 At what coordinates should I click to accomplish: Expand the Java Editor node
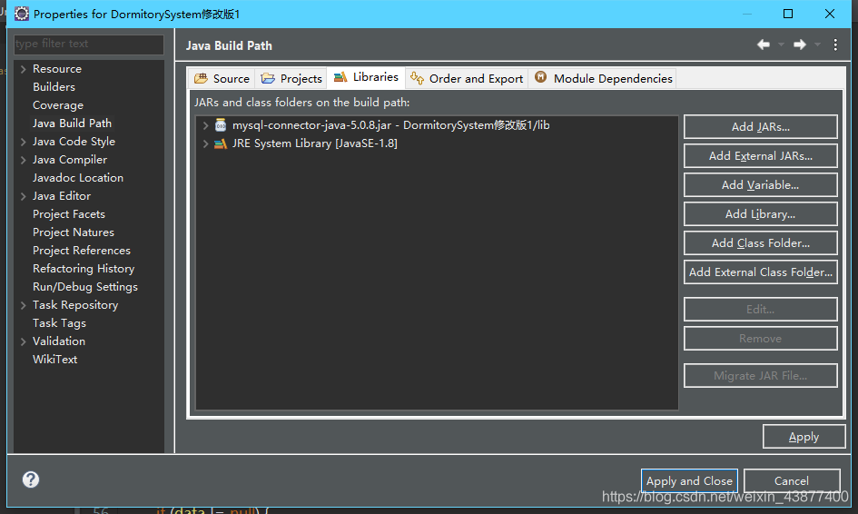[23, 196]
